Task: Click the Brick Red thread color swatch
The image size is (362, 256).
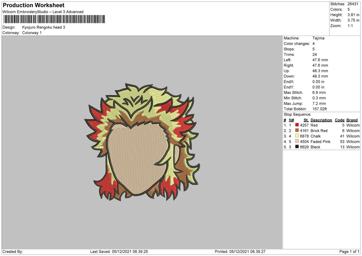Action: (x=297, y=130)
